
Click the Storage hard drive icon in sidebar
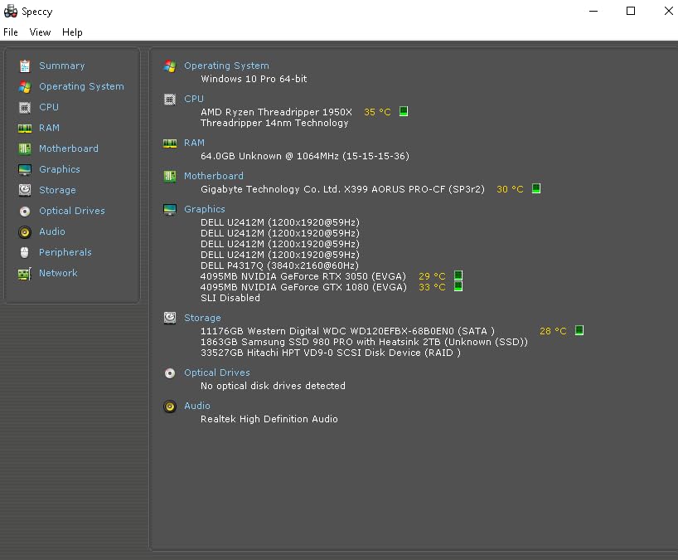coord(25,191)
